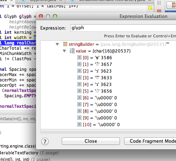This screenshot has height=161, width=176.
Task: Select row [7] '\u0000' 0
Action: point(97,105)
